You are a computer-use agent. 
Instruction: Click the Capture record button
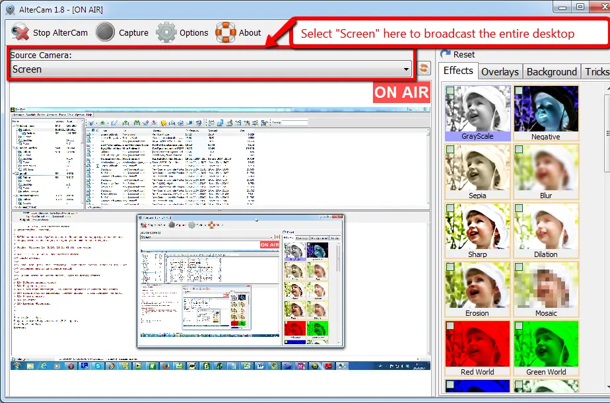(x=105, y=32)
